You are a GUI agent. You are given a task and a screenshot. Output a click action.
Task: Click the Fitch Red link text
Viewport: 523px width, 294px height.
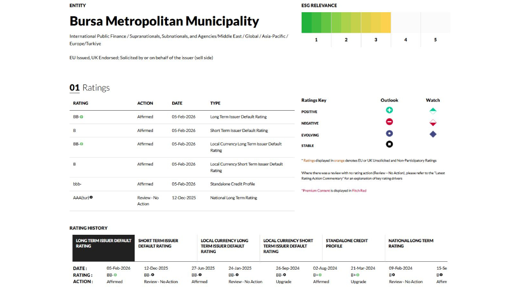[x=359, y=191]
